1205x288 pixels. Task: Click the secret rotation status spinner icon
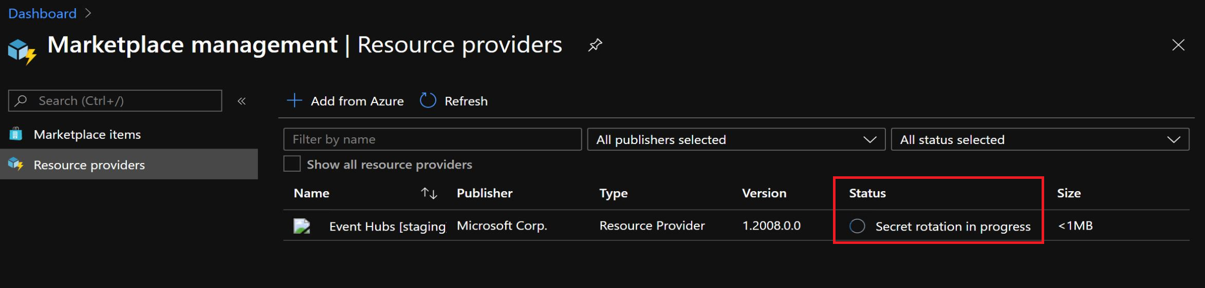tap(857, 226)
